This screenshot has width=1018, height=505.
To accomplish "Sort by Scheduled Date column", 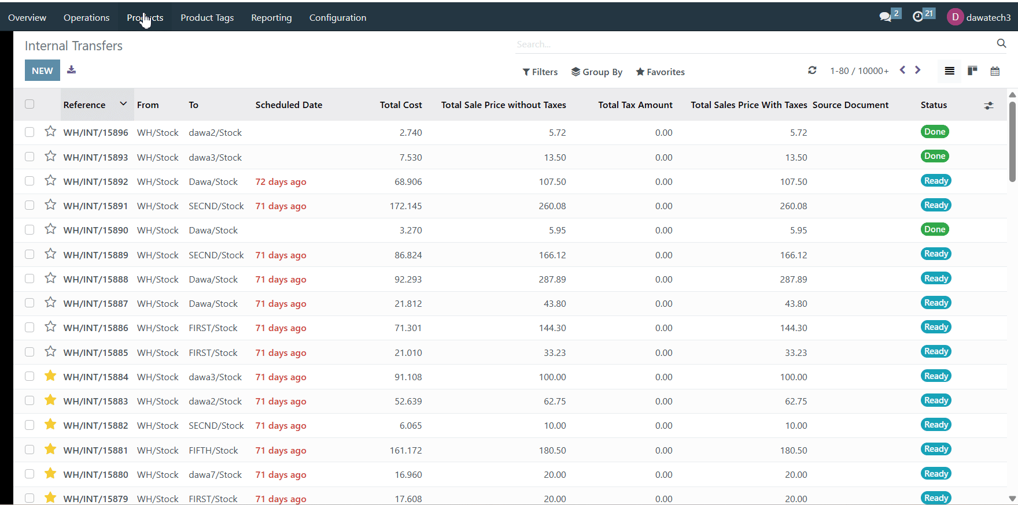I will (289, 105).
